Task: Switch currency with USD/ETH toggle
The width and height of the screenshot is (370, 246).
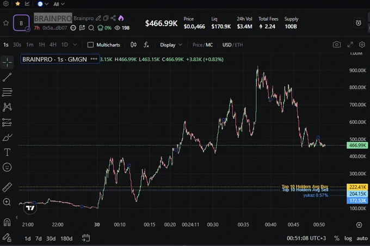Action: [x=232, y=45]
